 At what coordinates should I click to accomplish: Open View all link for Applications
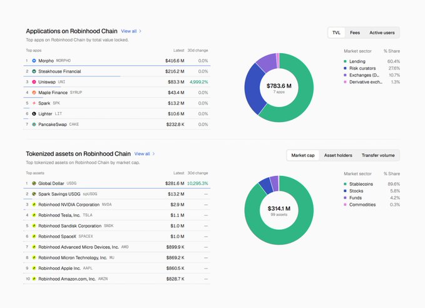pyautogui.click(x=129, y=31)
